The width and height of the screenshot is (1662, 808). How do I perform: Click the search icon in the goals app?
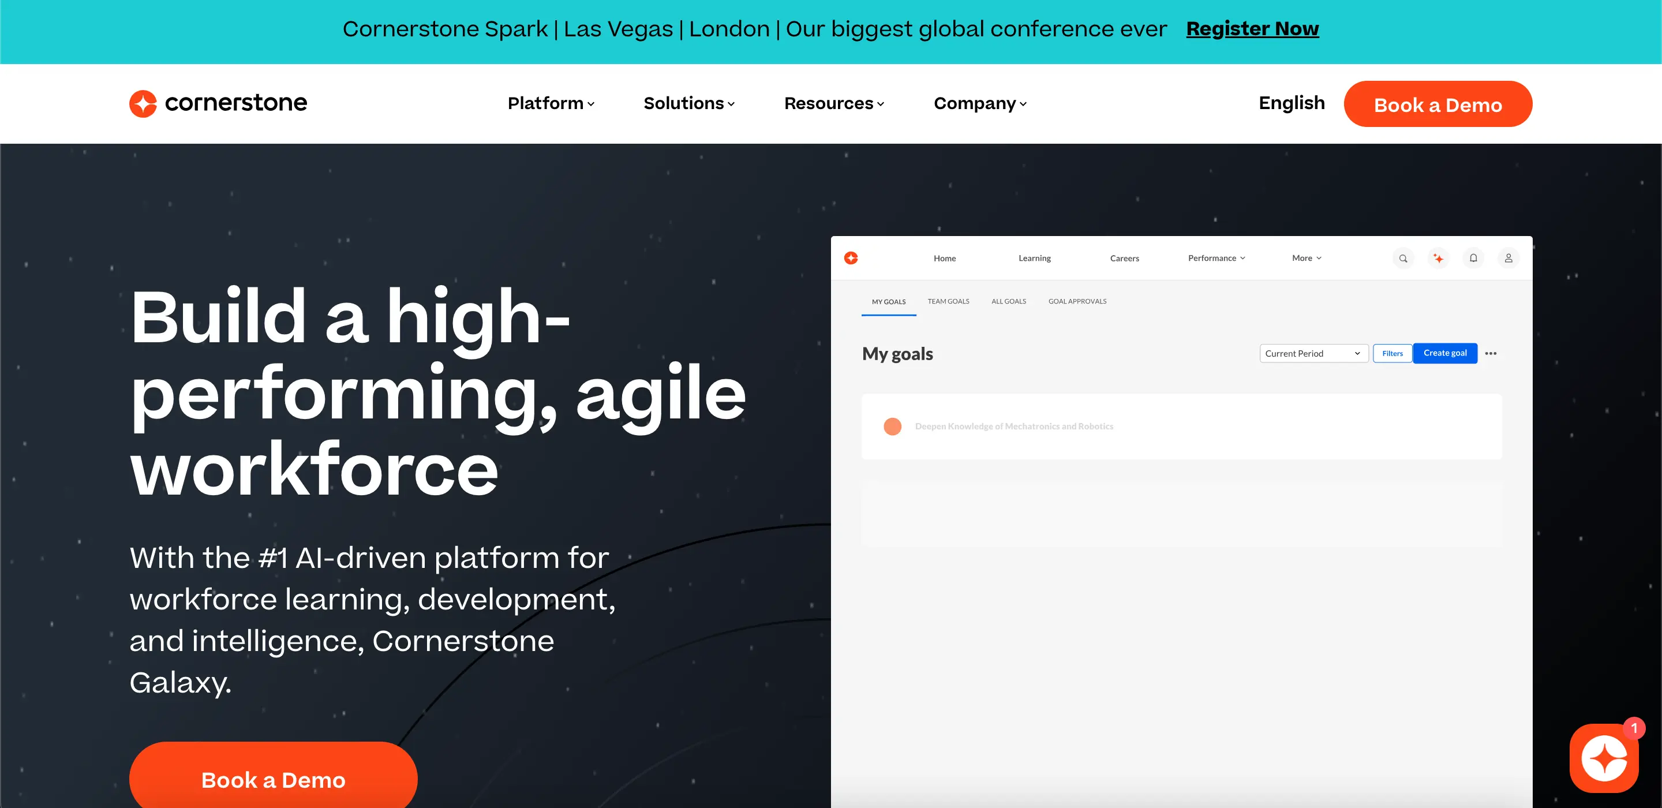point(1403,258)
